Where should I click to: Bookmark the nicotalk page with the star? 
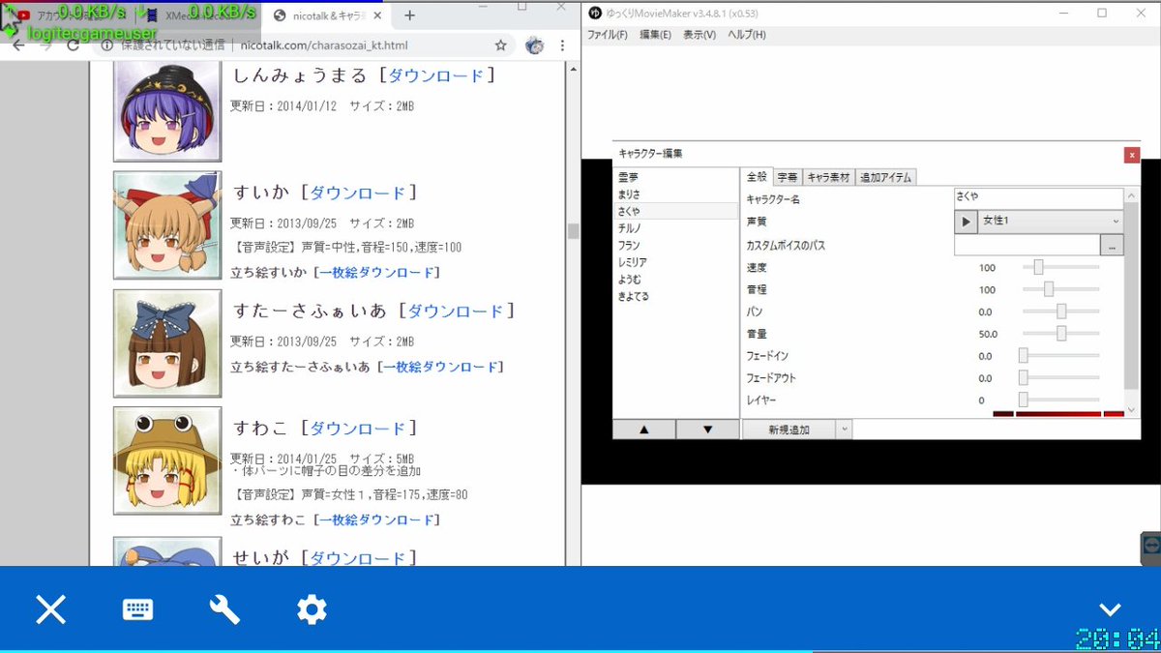click(x=499, y=45)
